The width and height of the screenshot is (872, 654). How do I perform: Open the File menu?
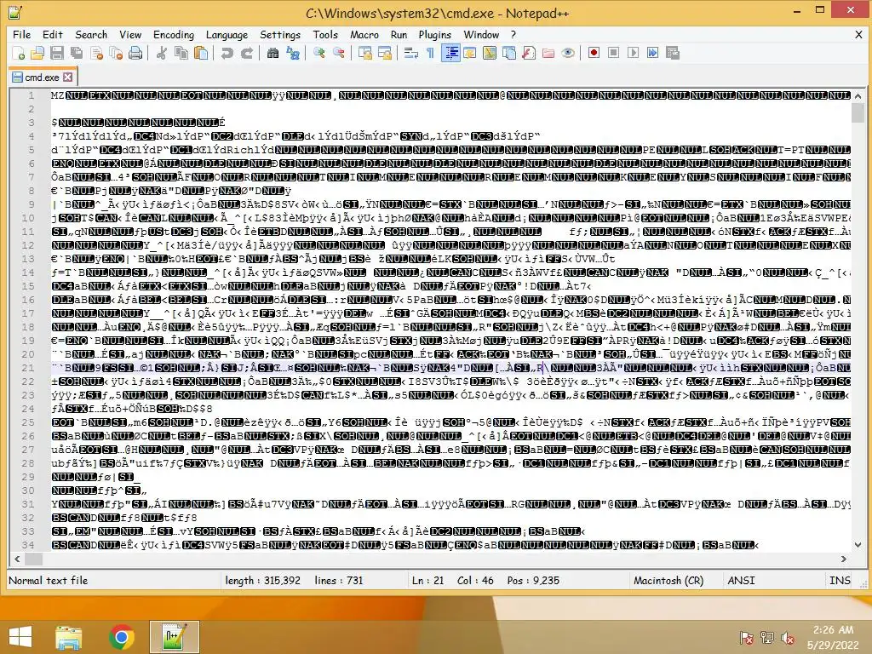(x=21, y=34)
